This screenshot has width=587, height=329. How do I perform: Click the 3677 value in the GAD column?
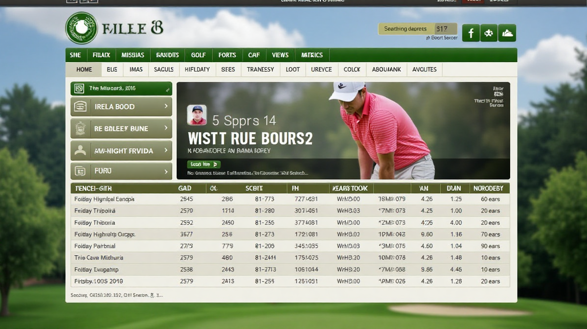click(x=186, y=235)
